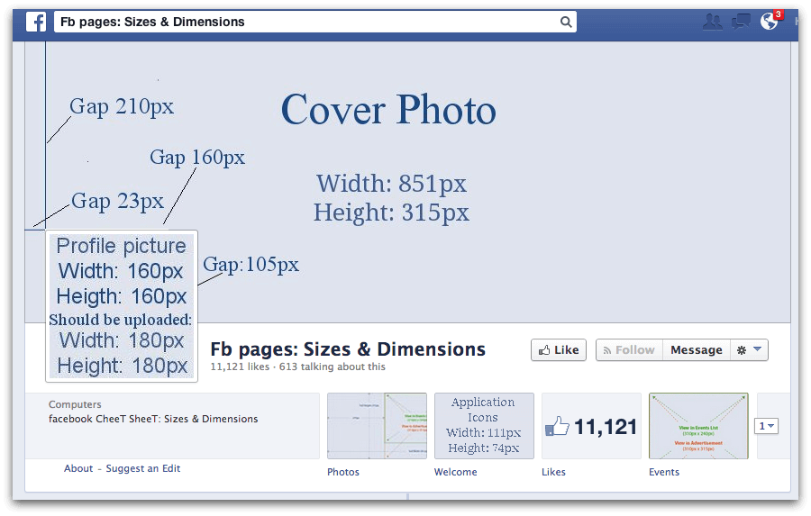This screenshot has width=811, height=516.
Task: Open the Events tab label
Action: (663, 472)
